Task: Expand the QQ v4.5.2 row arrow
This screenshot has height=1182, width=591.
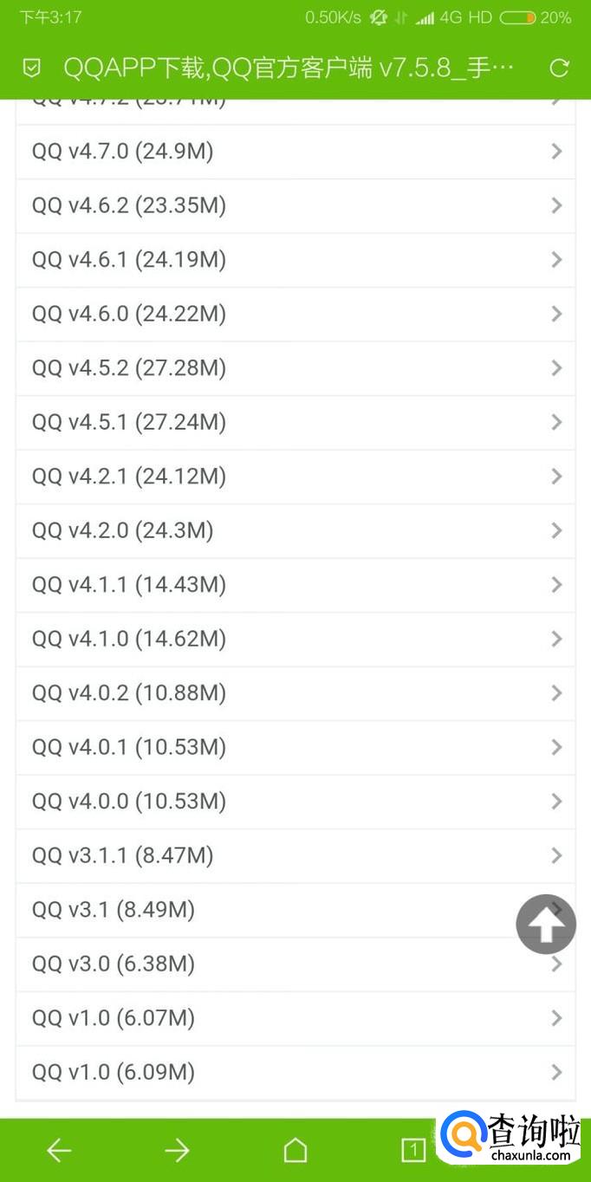Action: click(557, 368)
